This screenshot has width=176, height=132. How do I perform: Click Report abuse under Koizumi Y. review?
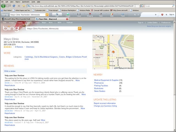pyautogui.click(x=10, y=125)
